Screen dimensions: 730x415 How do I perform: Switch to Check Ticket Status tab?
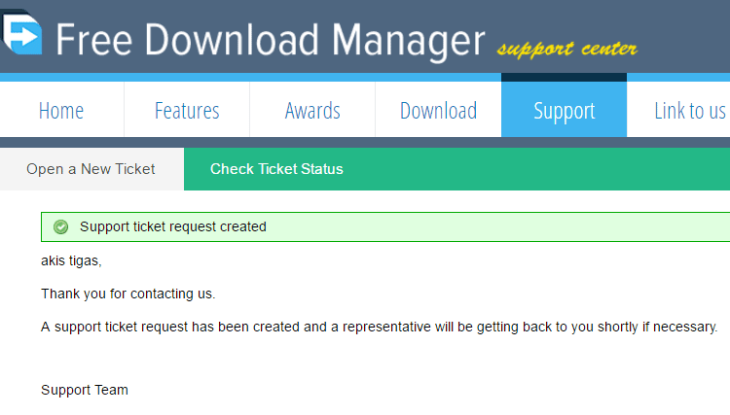click(276, 169)
